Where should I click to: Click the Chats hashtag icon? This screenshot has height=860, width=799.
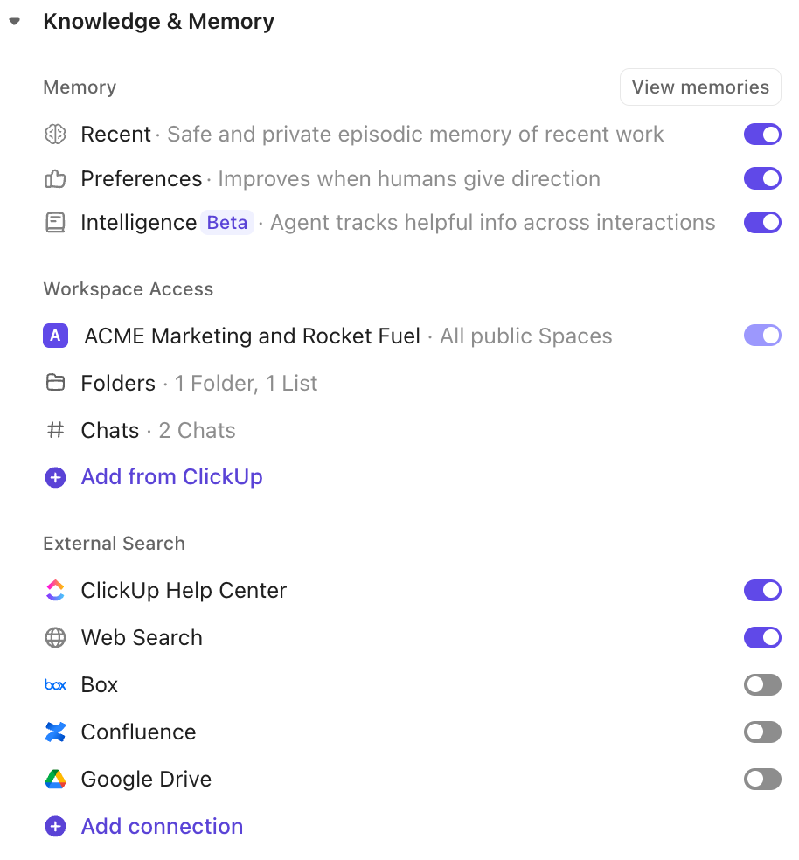pyautogui.click(x=55, y=430)
